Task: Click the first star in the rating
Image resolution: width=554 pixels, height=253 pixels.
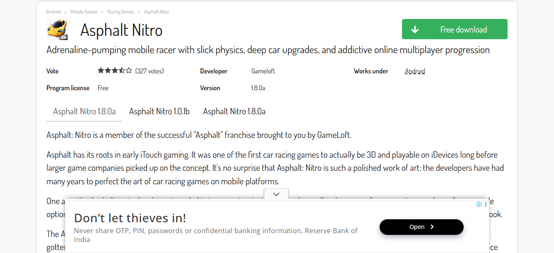Action: pyautogui.click(x=100, y=70)
